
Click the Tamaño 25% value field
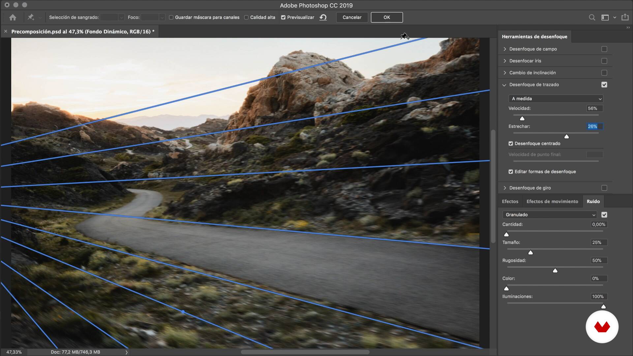tap(599, 242)
